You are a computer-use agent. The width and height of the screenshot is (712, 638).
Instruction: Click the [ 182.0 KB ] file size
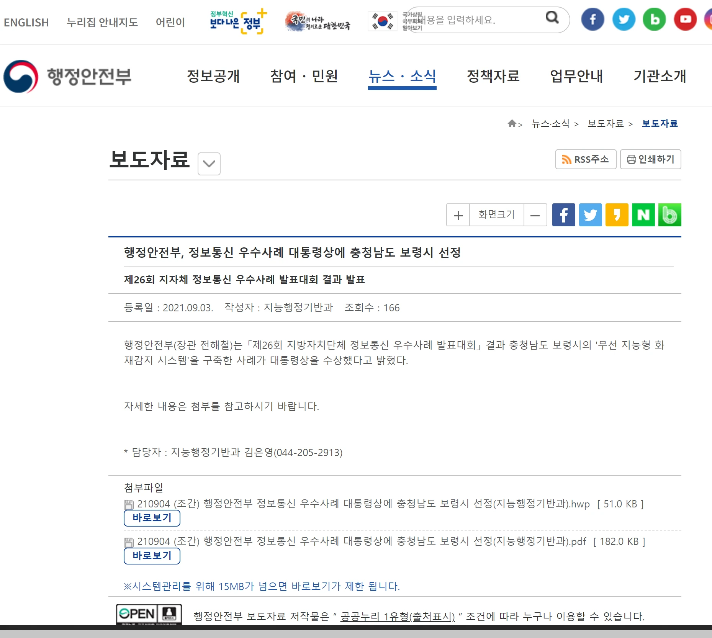pyautogui.click(x=619, y=541)
